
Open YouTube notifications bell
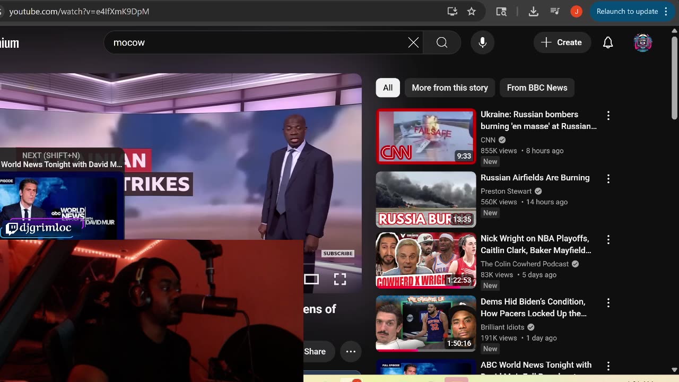tap(608, 42)
